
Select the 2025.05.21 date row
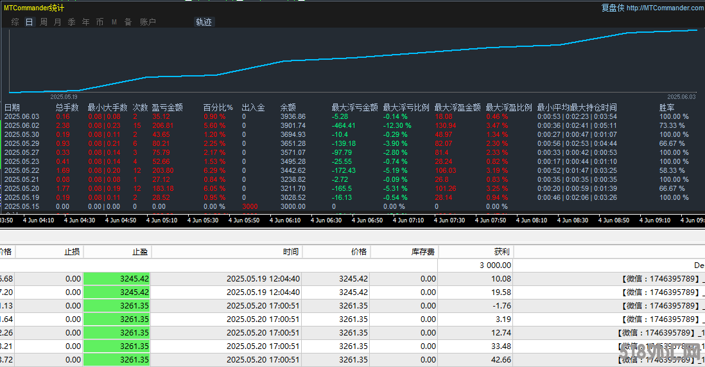pos(352,180)
